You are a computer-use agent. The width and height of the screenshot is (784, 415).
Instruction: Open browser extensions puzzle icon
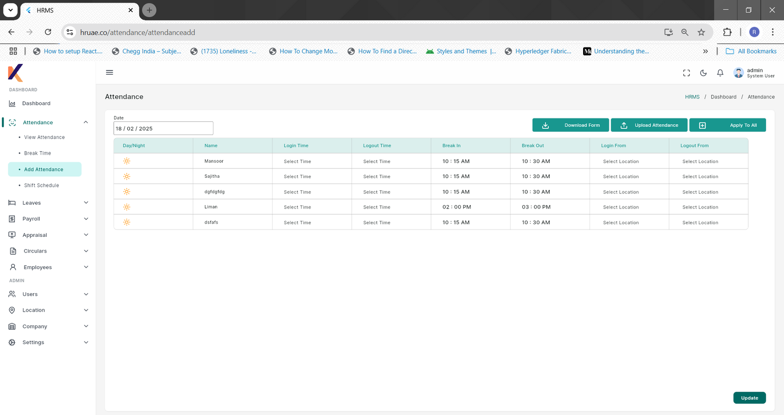coord(727,32)
